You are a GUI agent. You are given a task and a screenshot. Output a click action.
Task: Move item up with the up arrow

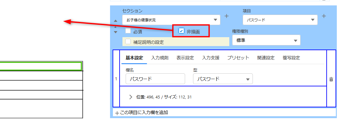(x=115, y=21)
